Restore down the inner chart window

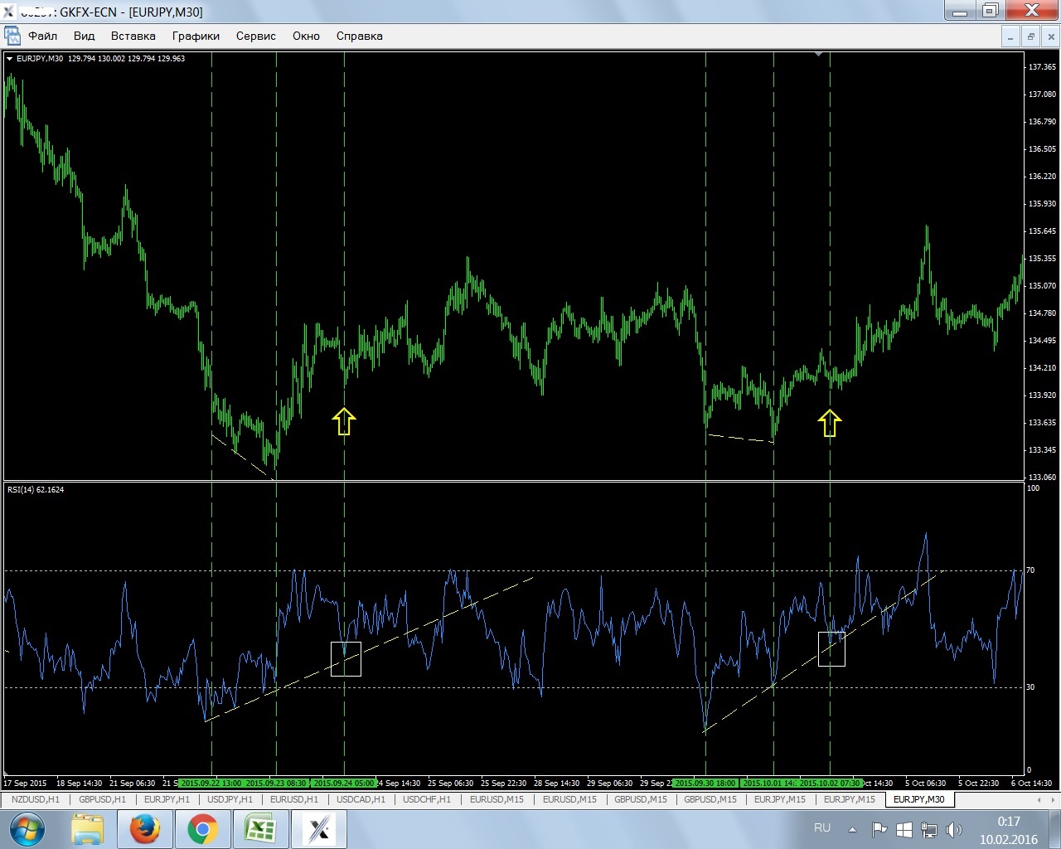[1030, 36]
